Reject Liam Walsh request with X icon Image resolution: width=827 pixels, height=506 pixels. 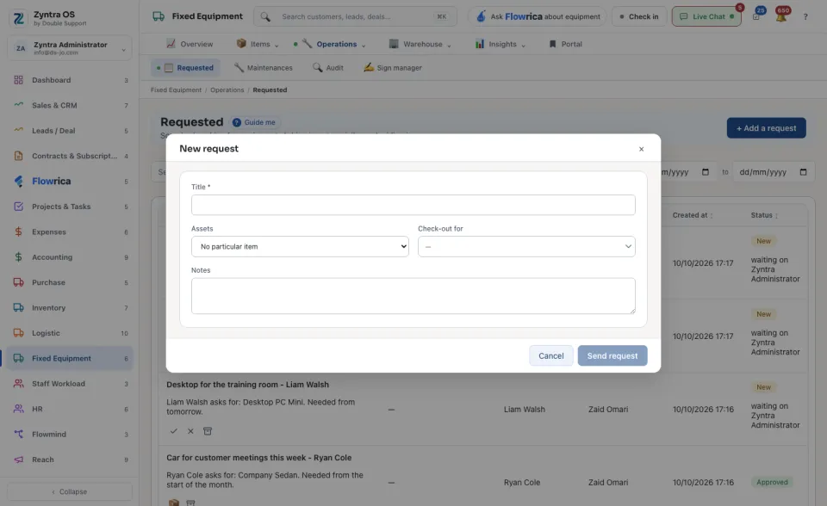pyautogui.click(x=190, y=431)
